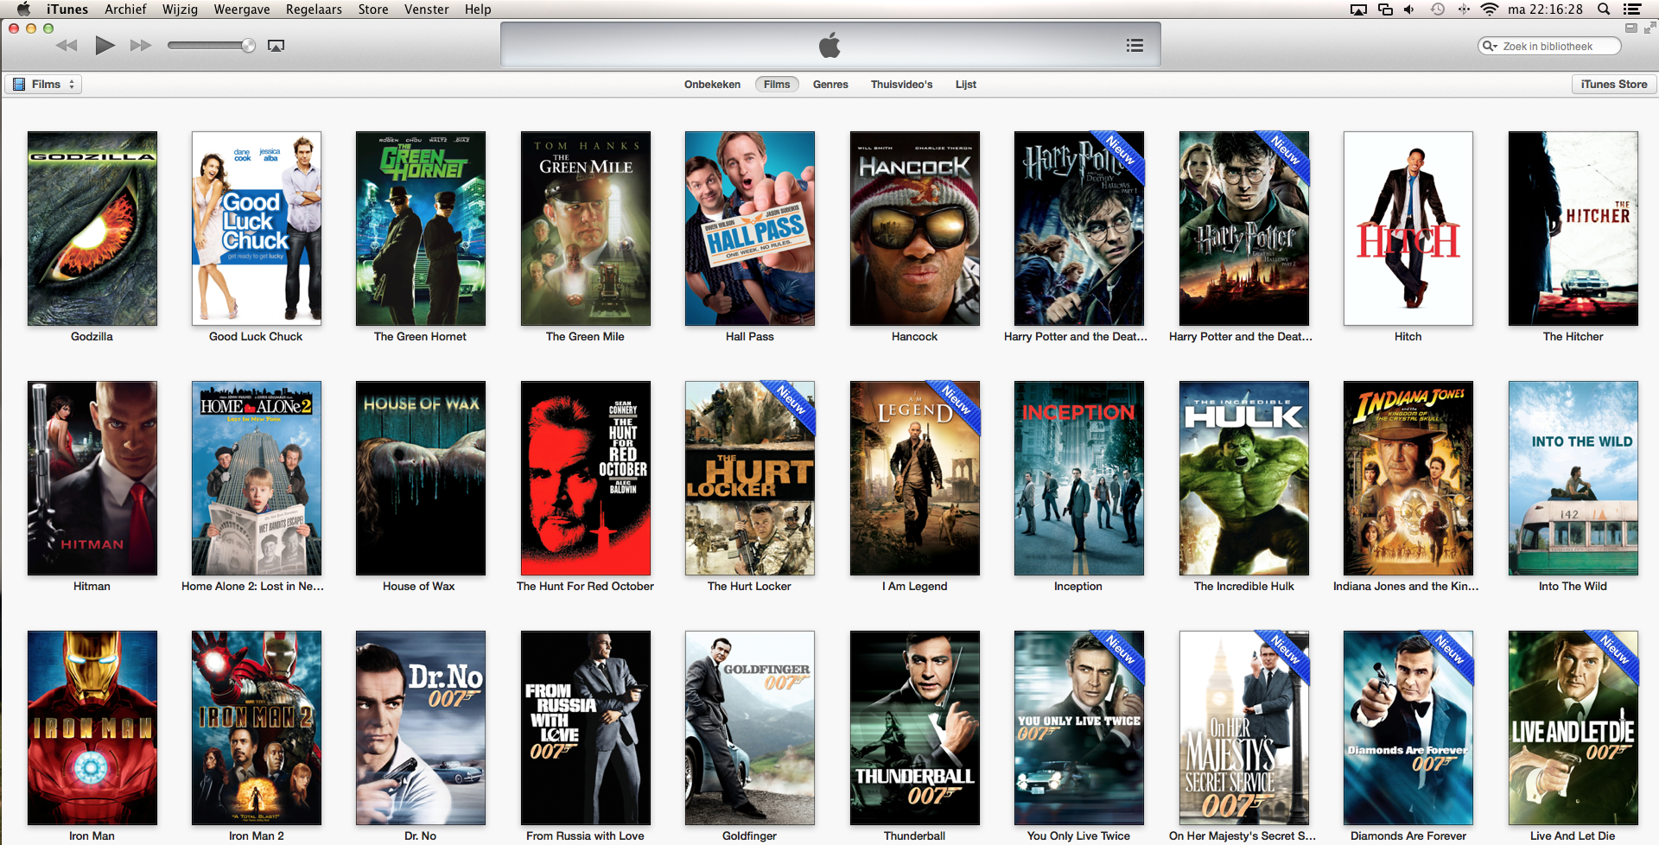
Task: Click the 'From Russia with Love' title text
Action: click(585, 835)
